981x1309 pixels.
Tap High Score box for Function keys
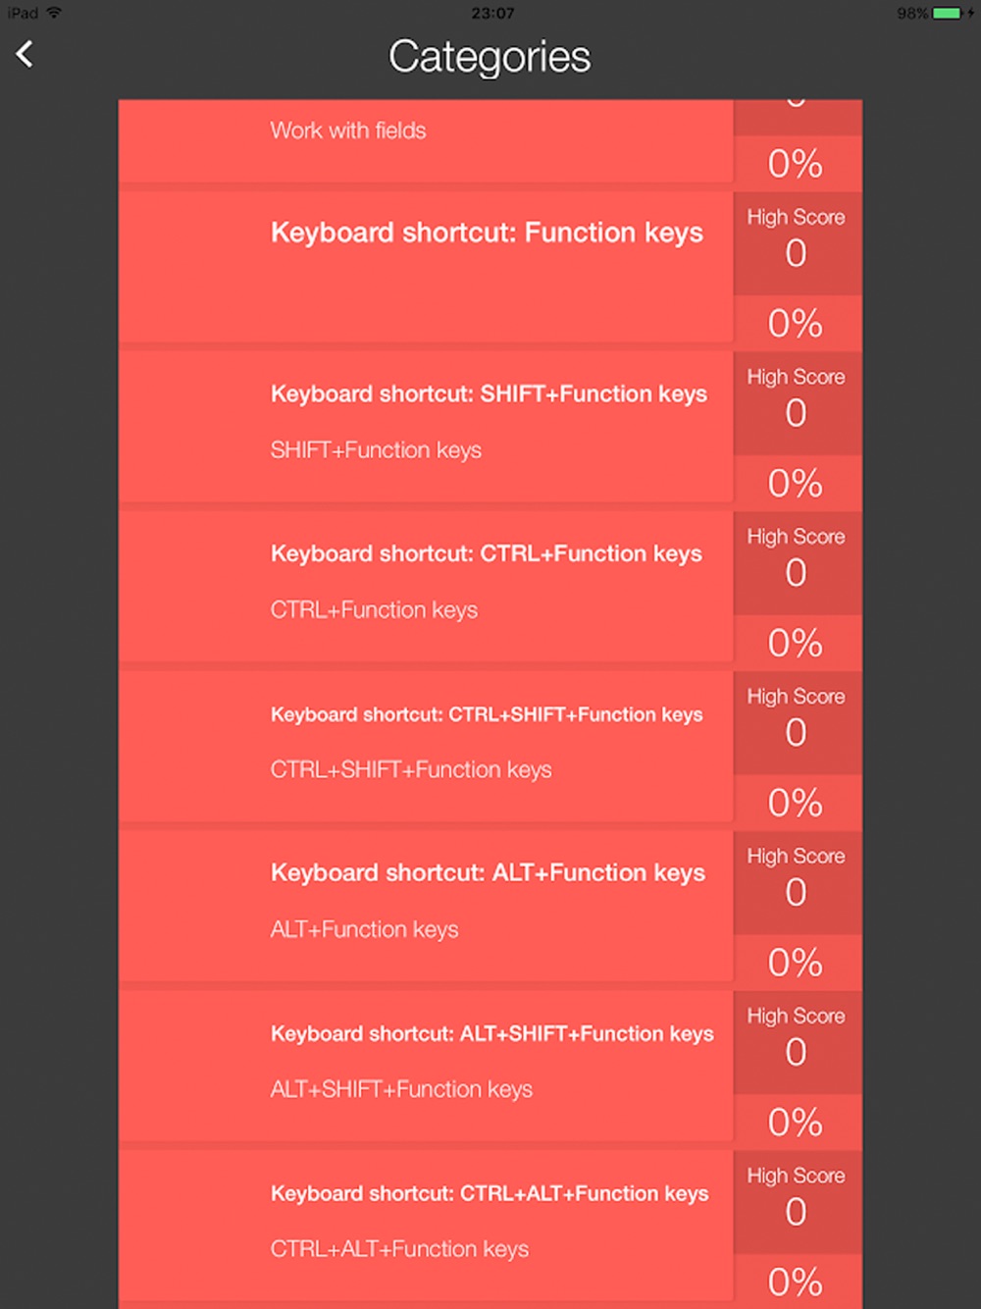[798, 243]
